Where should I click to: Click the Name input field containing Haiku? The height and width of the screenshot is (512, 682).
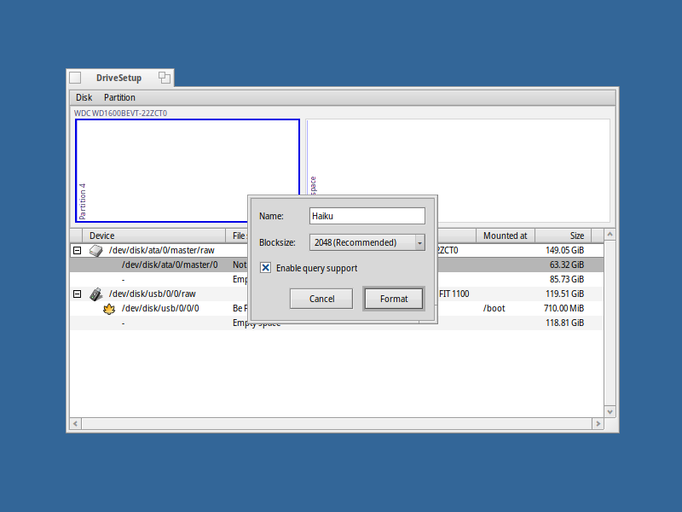[x=367, y=216]
